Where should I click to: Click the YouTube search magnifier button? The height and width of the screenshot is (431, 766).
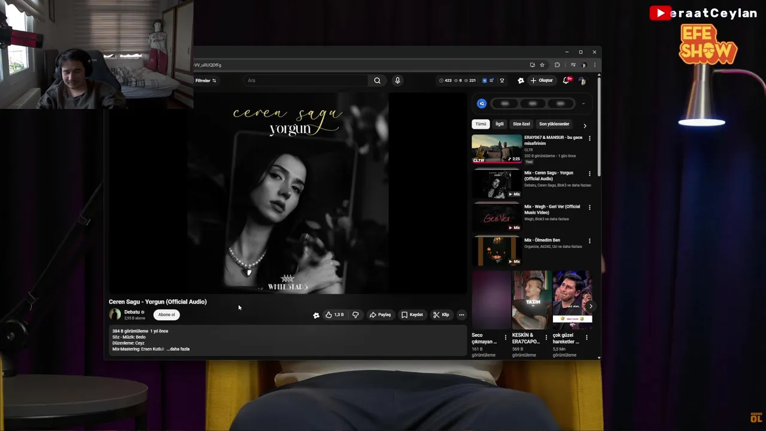coord(377,80)
